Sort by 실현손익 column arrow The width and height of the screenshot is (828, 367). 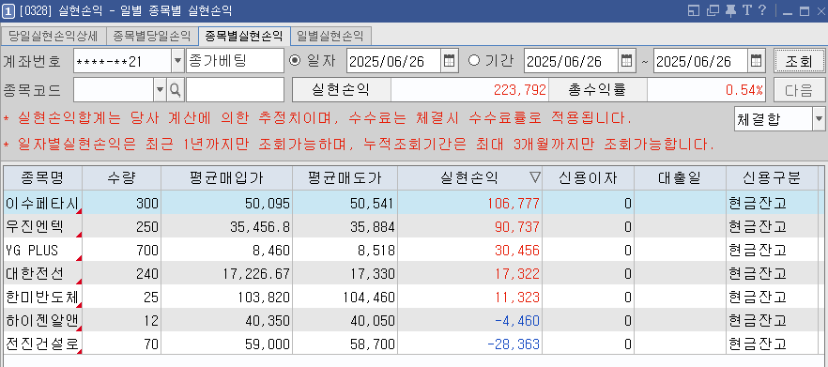point(535,178)
